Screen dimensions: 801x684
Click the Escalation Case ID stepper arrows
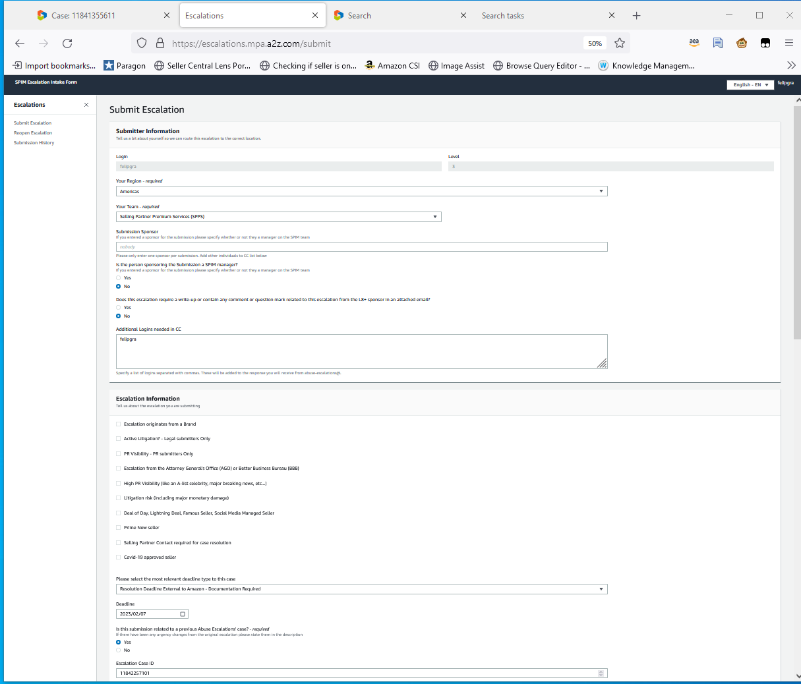coord(601,673)
